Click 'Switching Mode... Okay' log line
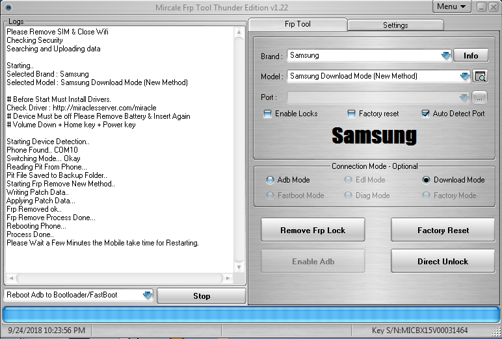502x339 pixels. (43, 158)
